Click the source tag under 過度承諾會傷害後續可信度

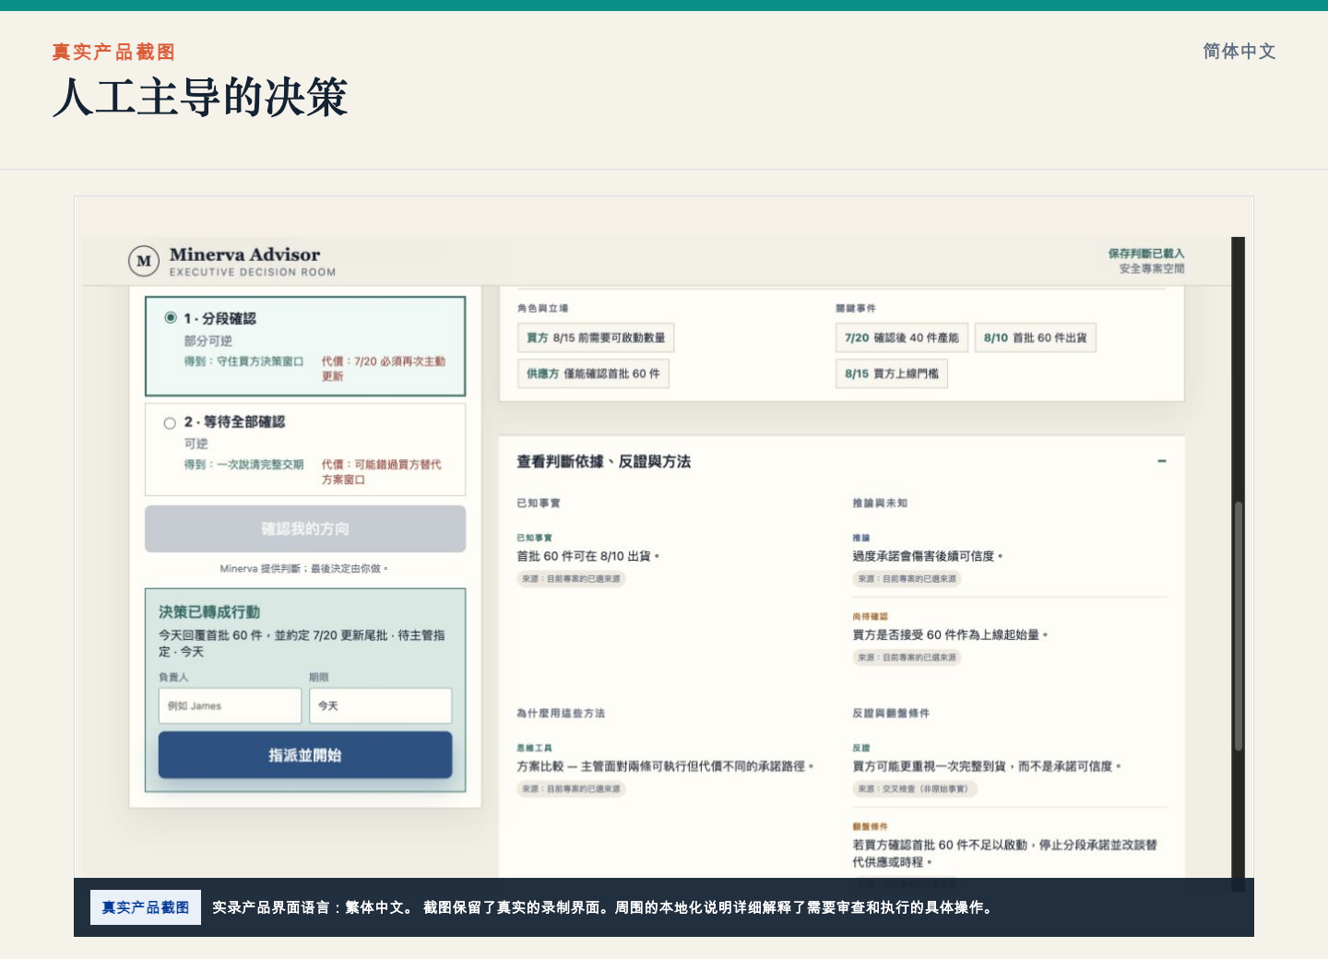907,579
